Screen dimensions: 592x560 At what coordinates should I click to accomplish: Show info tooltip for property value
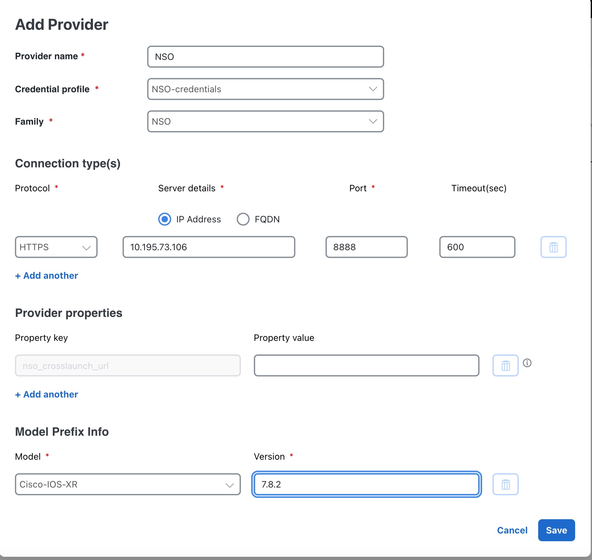pyautogui.click(x=527, y=363)
